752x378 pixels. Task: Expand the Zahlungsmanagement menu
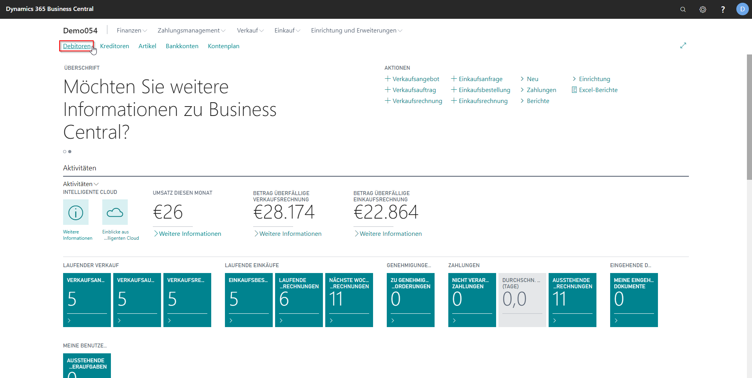tap(192, 31)
